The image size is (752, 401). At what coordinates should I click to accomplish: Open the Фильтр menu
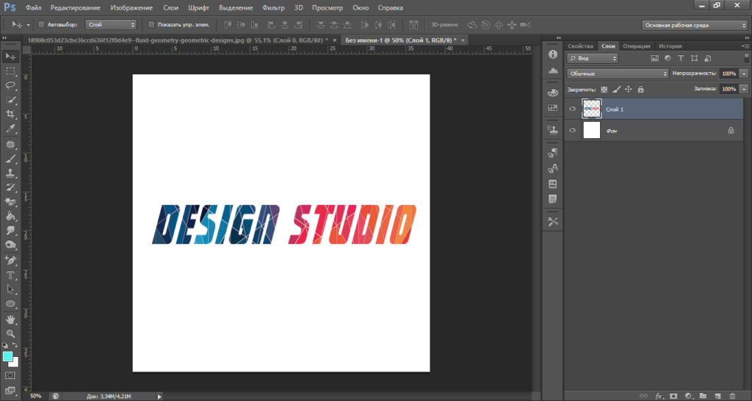[273, 7]
